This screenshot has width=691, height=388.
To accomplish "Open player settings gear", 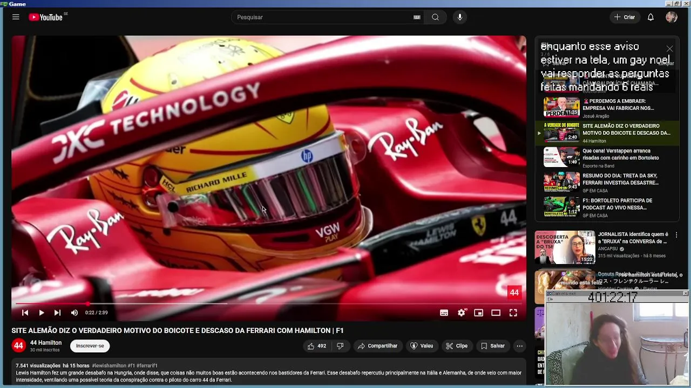I will click(x=461, y=313).
